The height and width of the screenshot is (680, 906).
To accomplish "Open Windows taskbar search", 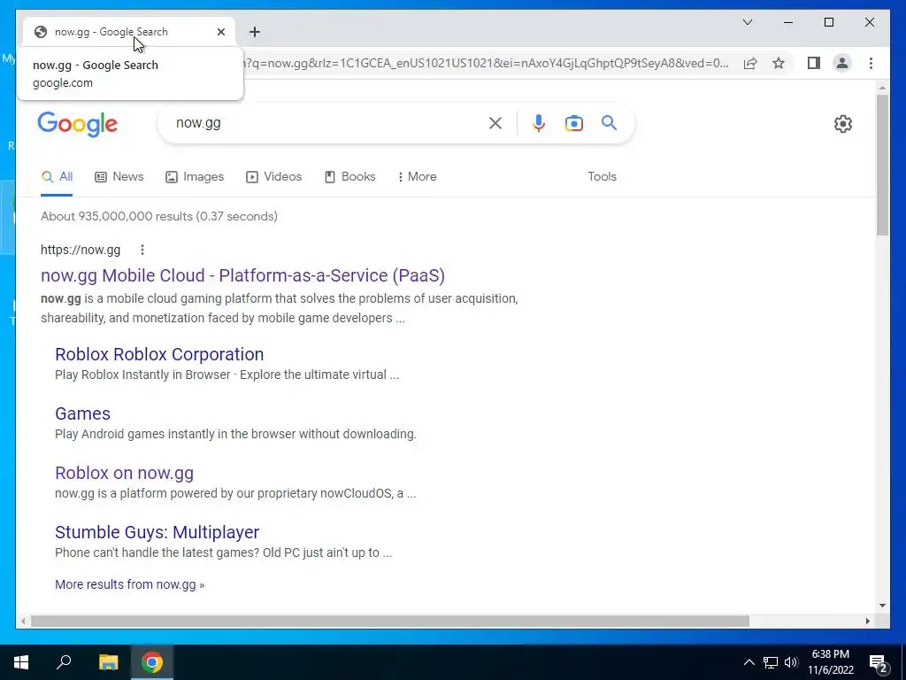I will click(64, 662).
